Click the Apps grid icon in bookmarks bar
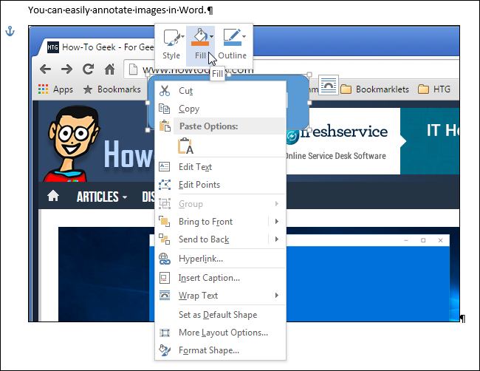The width and height of the screenshot is (480, 371). [43, 89]
